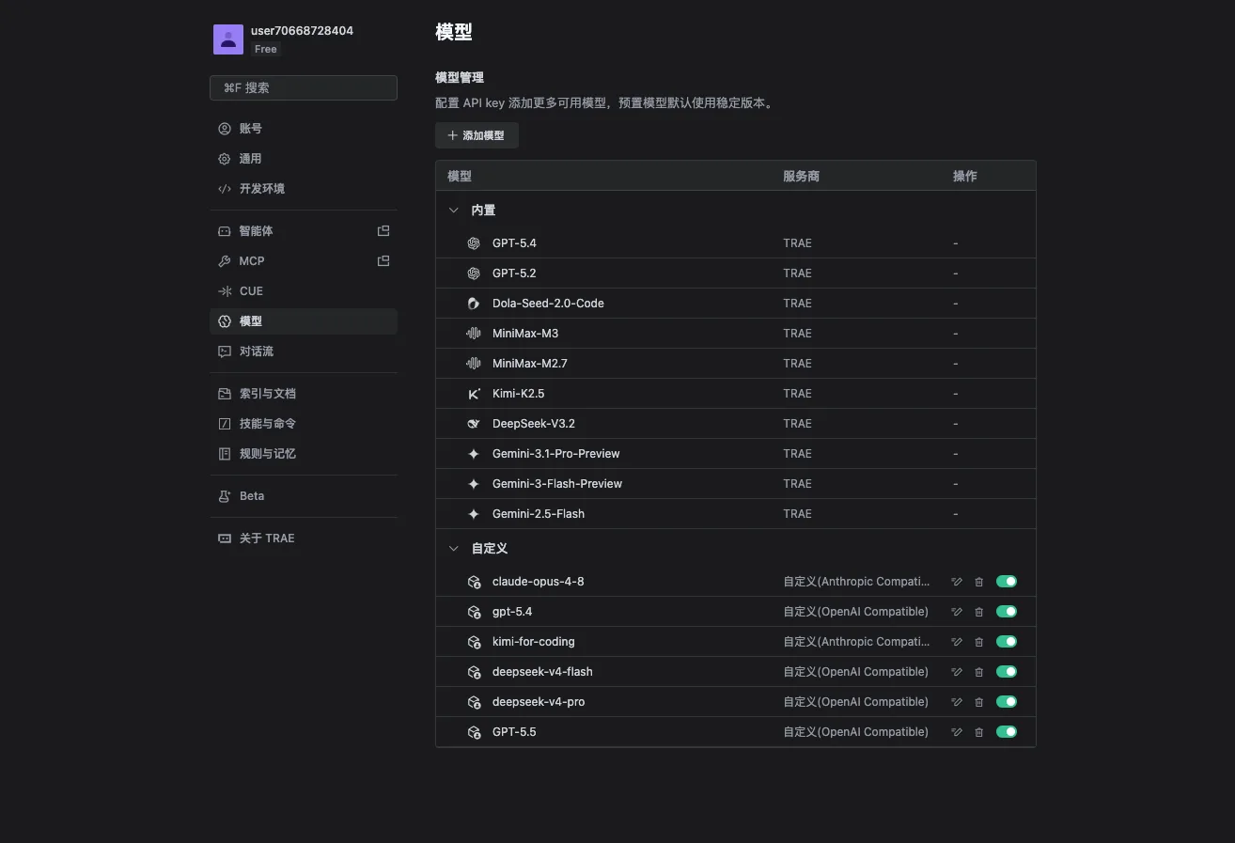Click the Kimi logo beside Kimi-K2.5
This screenshot has width=1235, height=843.
coord(474,394)
